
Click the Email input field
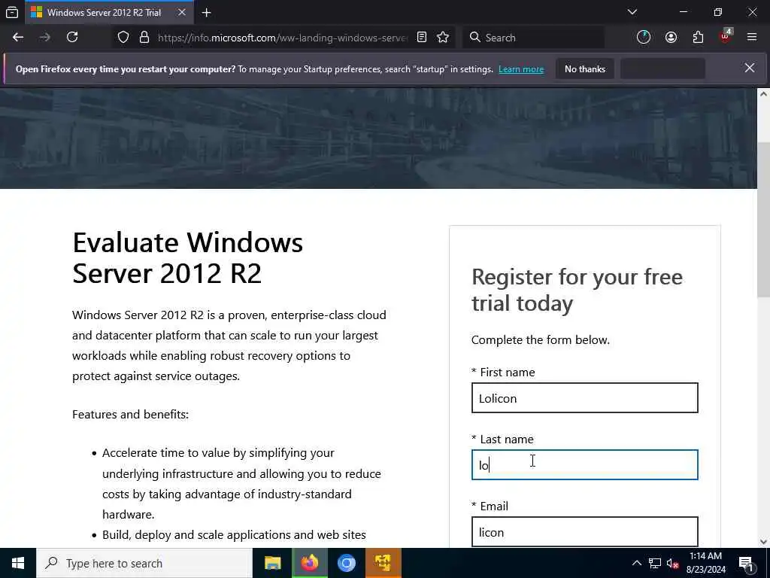click(584, 532)
